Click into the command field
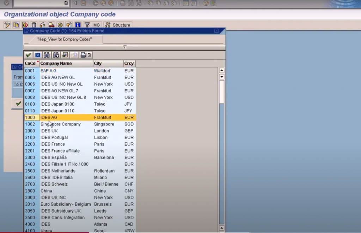Viewport: 361px width, 233px height. point(39,3)
